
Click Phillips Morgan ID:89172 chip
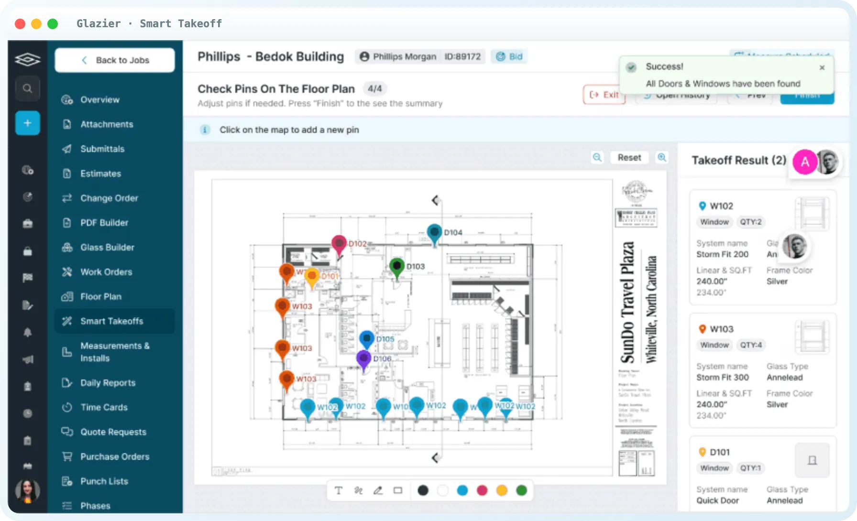420,56
